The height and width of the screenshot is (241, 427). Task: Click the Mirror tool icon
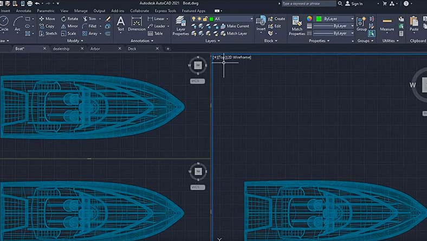tap(63, 26)
